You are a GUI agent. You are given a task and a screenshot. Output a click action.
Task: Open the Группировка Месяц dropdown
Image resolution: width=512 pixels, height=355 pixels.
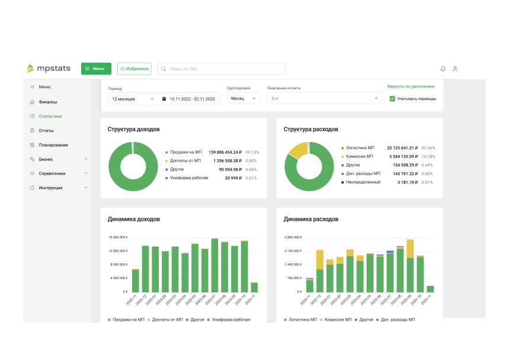coord(244,99)
